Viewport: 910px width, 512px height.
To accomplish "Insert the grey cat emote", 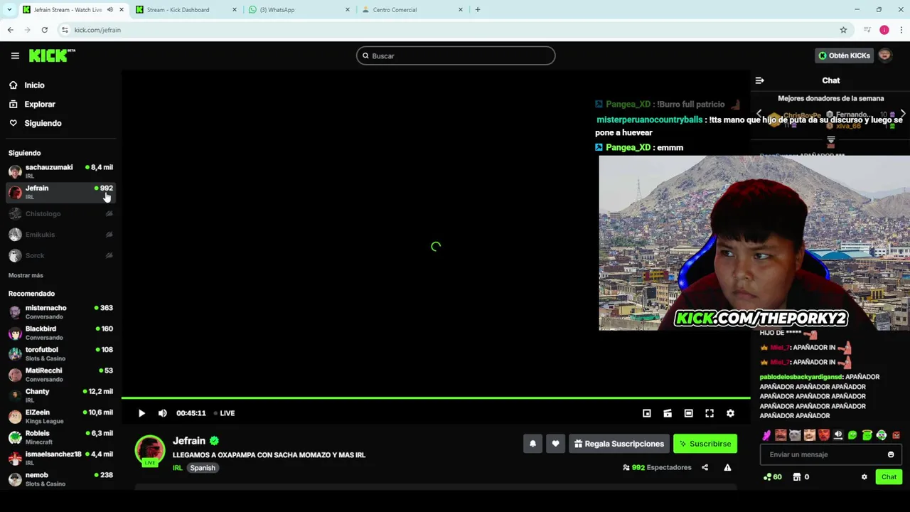I will 795,435.
